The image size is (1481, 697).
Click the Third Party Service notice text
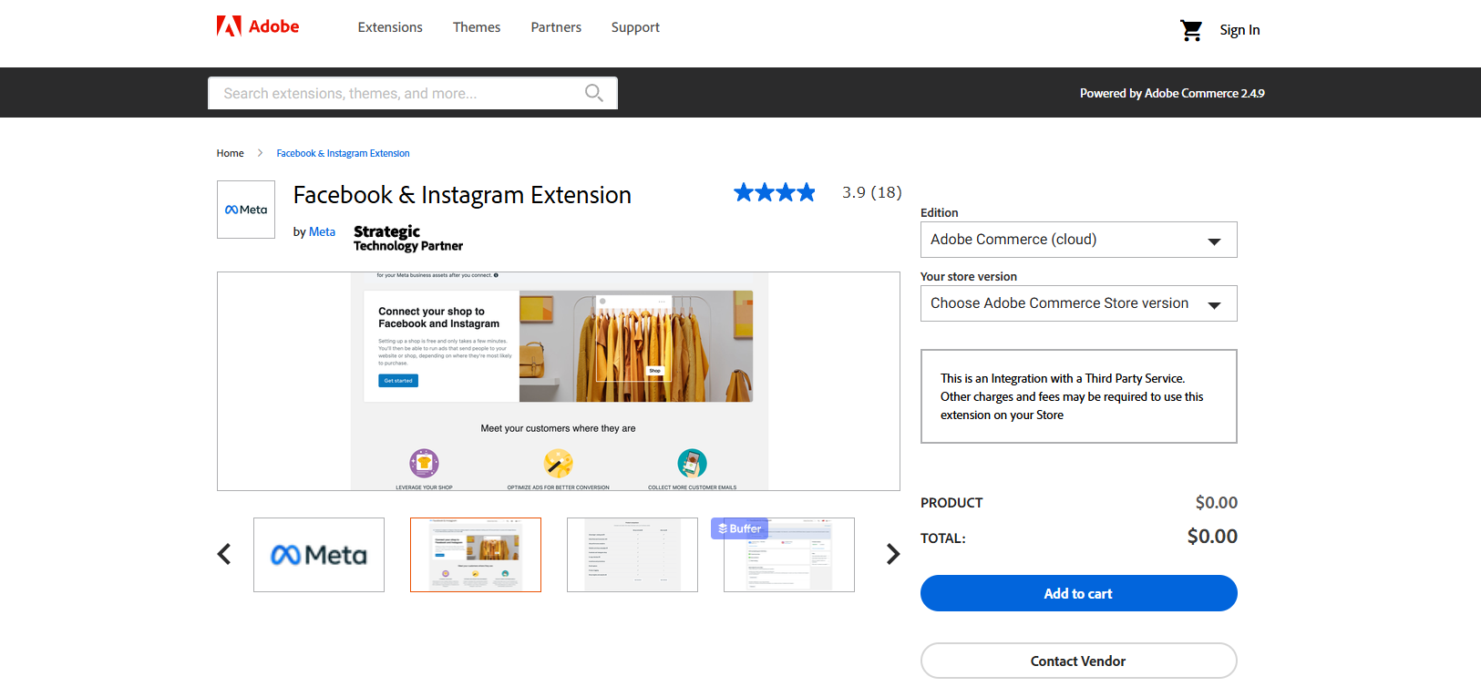[x=1072, y=396]
